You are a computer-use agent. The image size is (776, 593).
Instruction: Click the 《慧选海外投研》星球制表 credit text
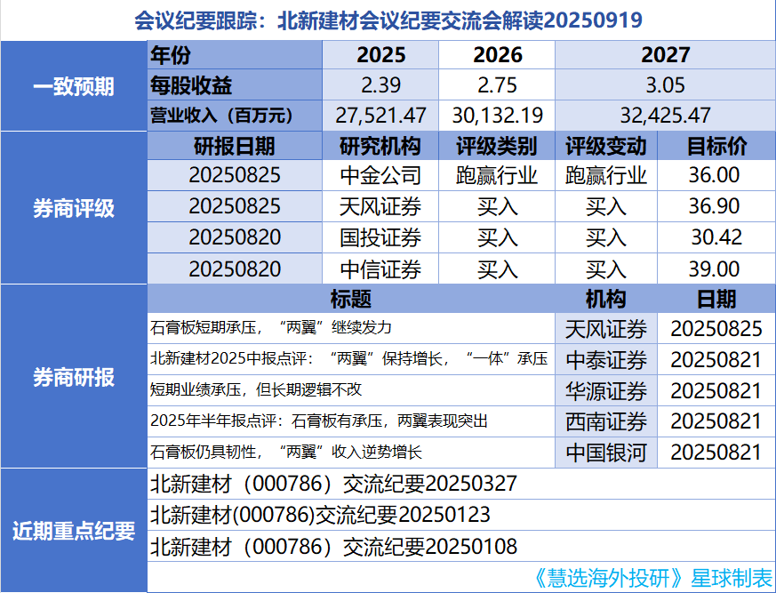652,578
